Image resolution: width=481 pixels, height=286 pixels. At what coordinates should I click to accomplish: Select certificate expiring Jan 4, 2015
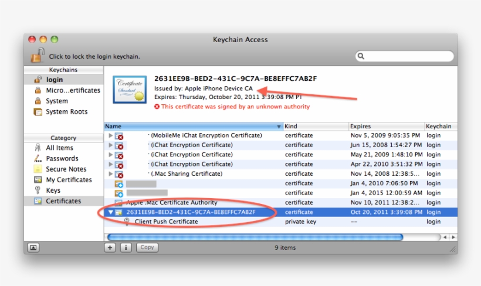pyautogui.click(x=281, y=193)
